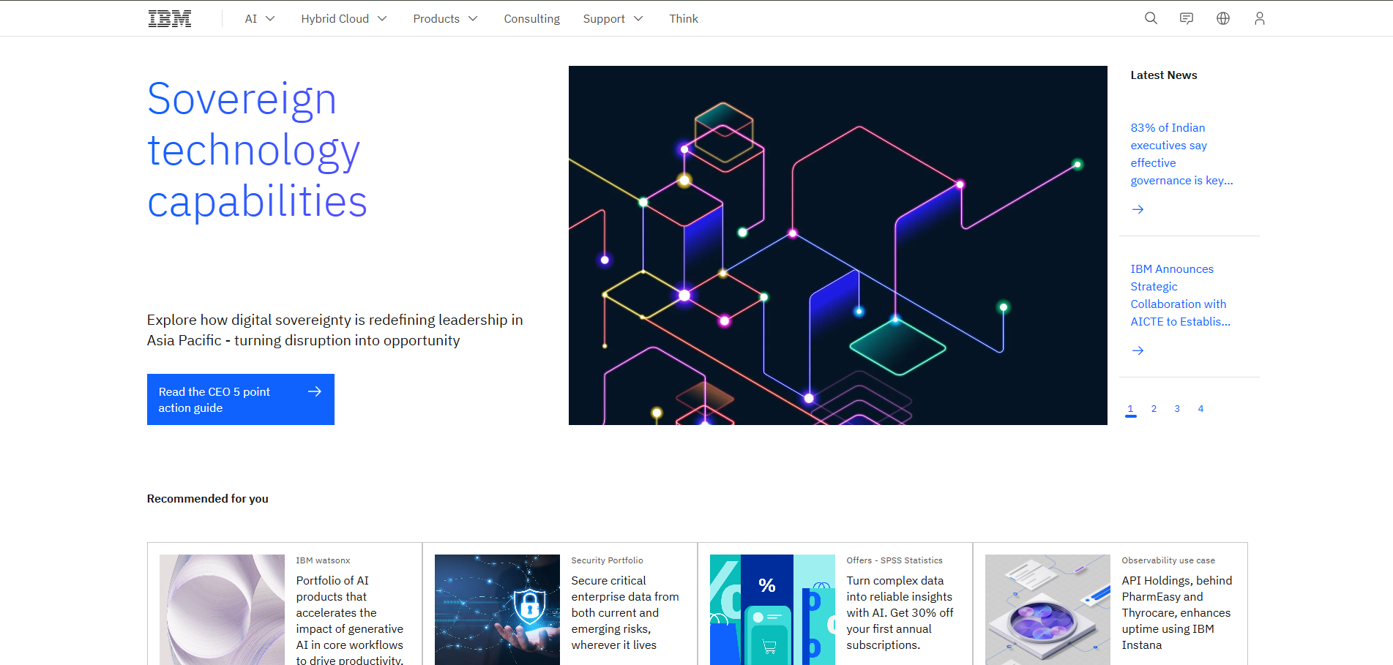Viewport: 1393px width, 665px height.
Task: Click arrow under 'IBM Announces Strategic Collaboration' news
Action: (1138, 350)
